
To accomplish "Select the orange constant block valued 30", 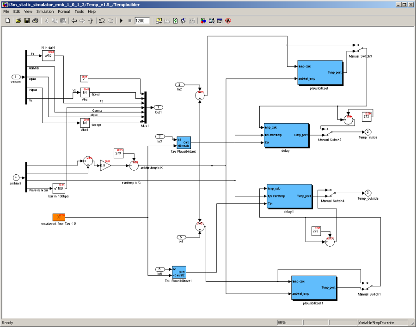I will 58,217.
